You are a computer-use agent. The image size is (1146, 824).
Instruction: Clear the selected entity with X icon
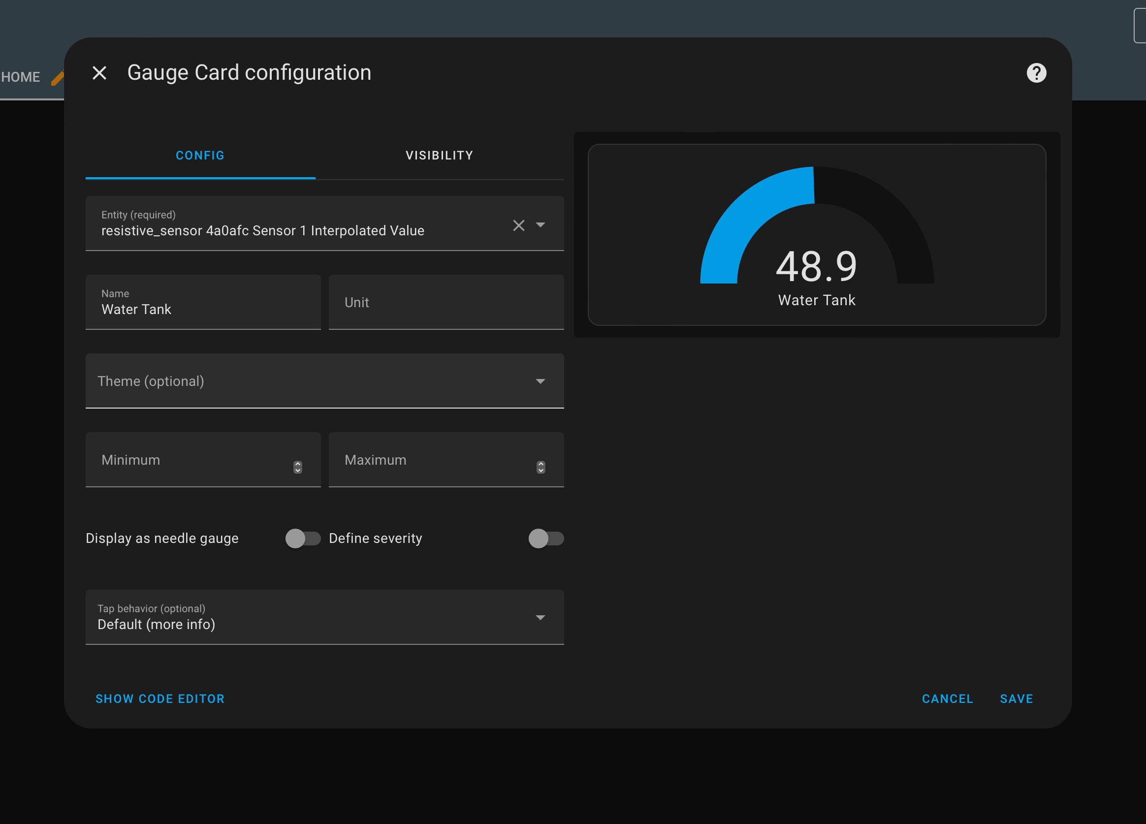point(518,225)
